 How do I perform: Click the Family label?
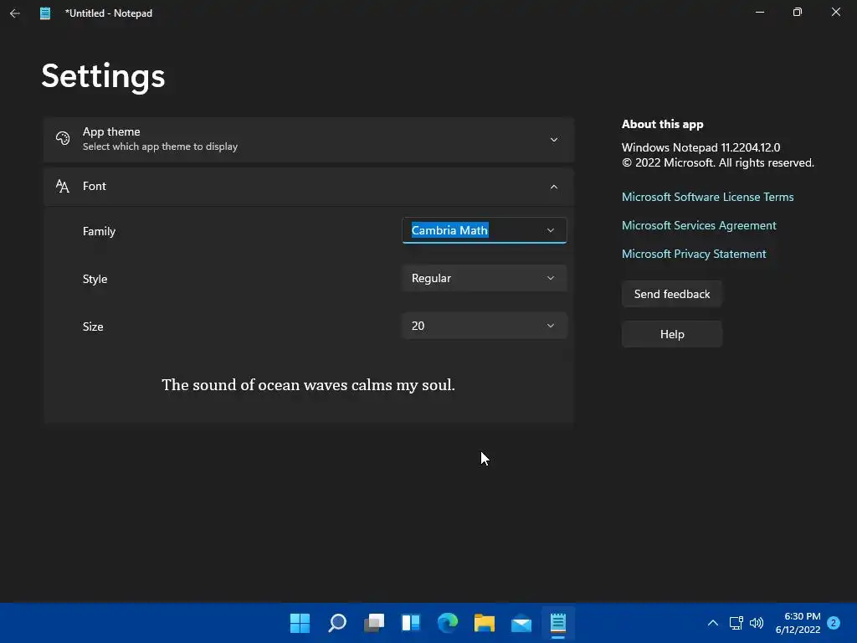tap(99, 231)
